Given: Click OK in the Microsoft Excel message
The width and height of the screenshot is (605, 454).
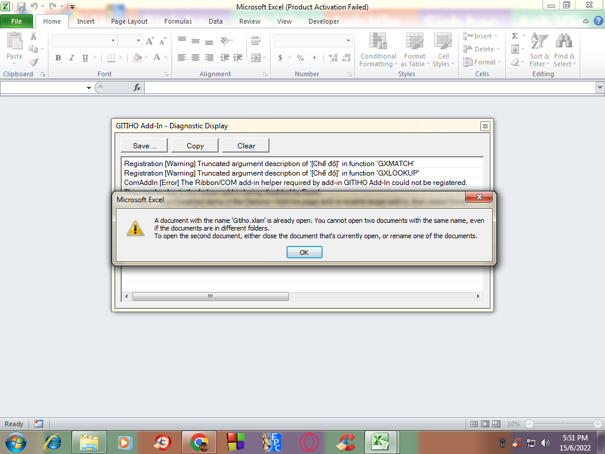Looking at the screenshot, I should [304, 252].
